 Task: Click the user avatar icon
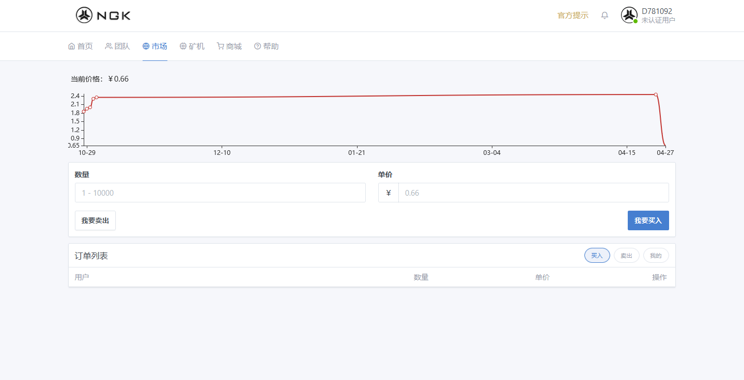click(629, 15)
